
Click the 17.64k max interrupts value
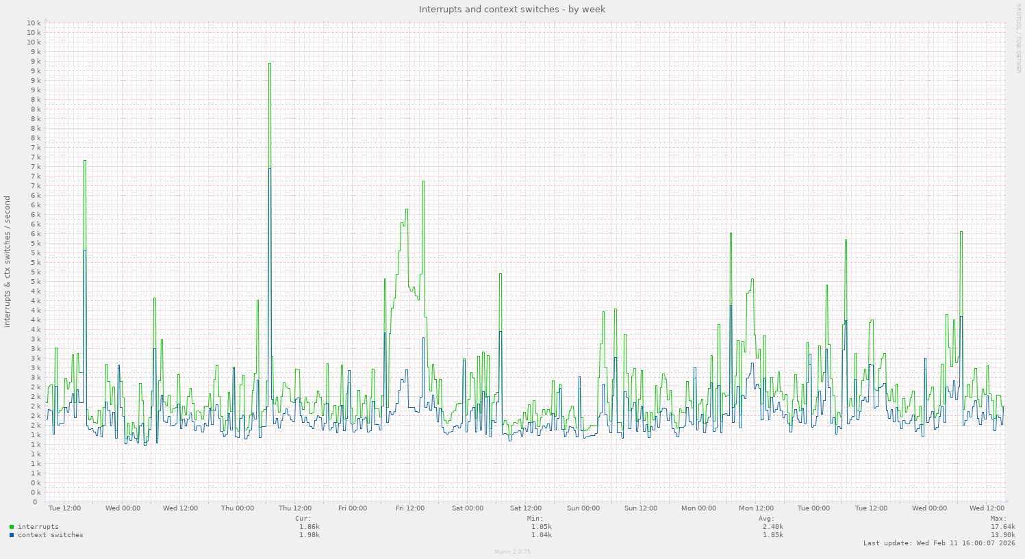click(x=1003, y=527)
